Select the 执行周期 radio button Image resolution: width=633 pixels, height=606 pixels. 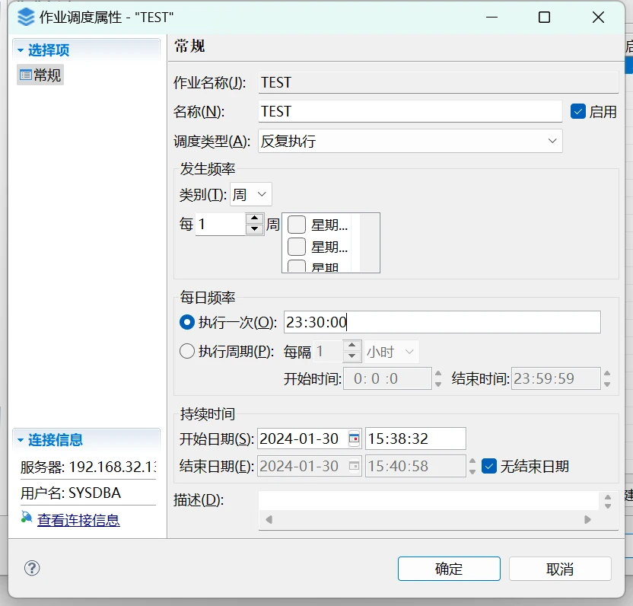click(187, 351)
